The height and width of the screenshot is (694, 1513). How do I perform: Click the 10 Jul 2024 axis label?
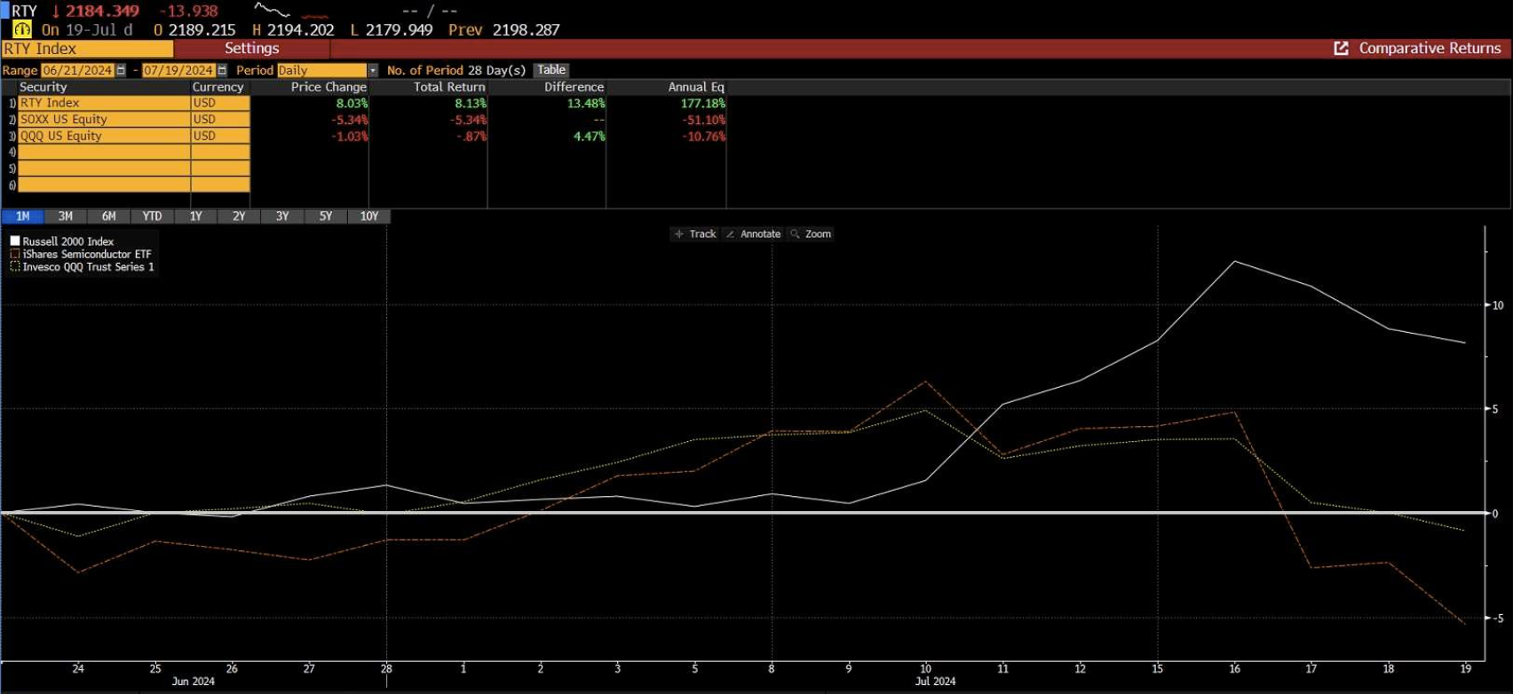(x=925, y=668)
